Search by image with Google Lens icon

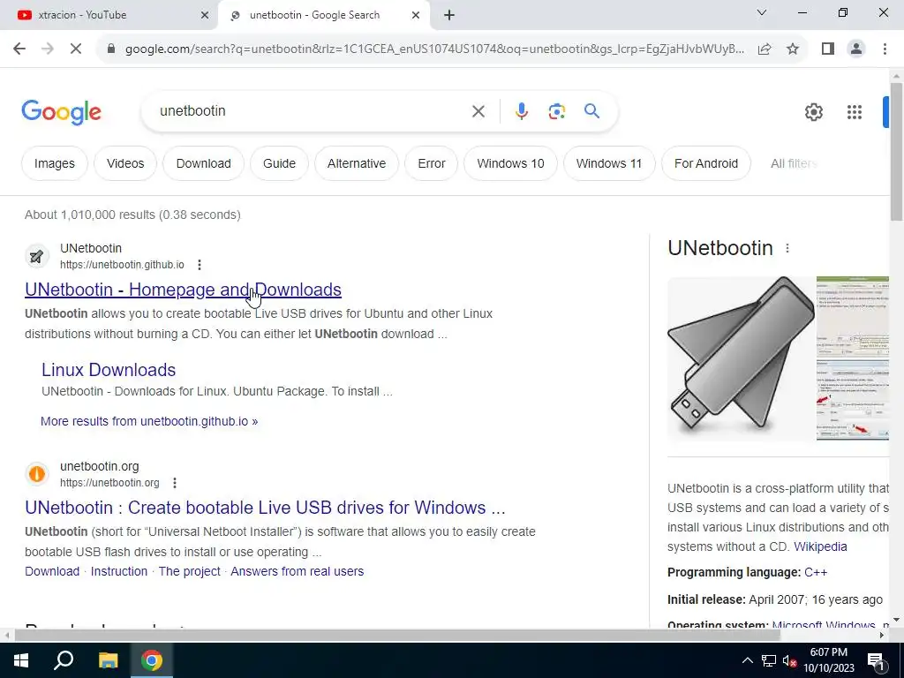pyautogui.click(x=556, y=111)
